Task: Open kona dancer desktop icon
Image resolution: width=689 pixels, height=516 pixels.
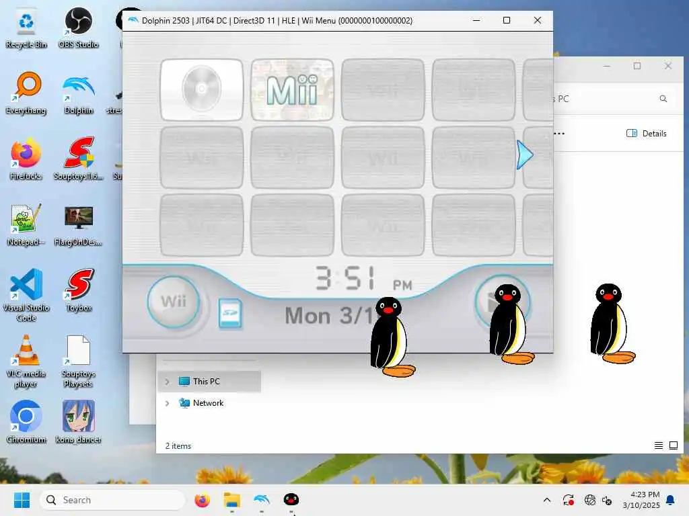Action: 78,421
